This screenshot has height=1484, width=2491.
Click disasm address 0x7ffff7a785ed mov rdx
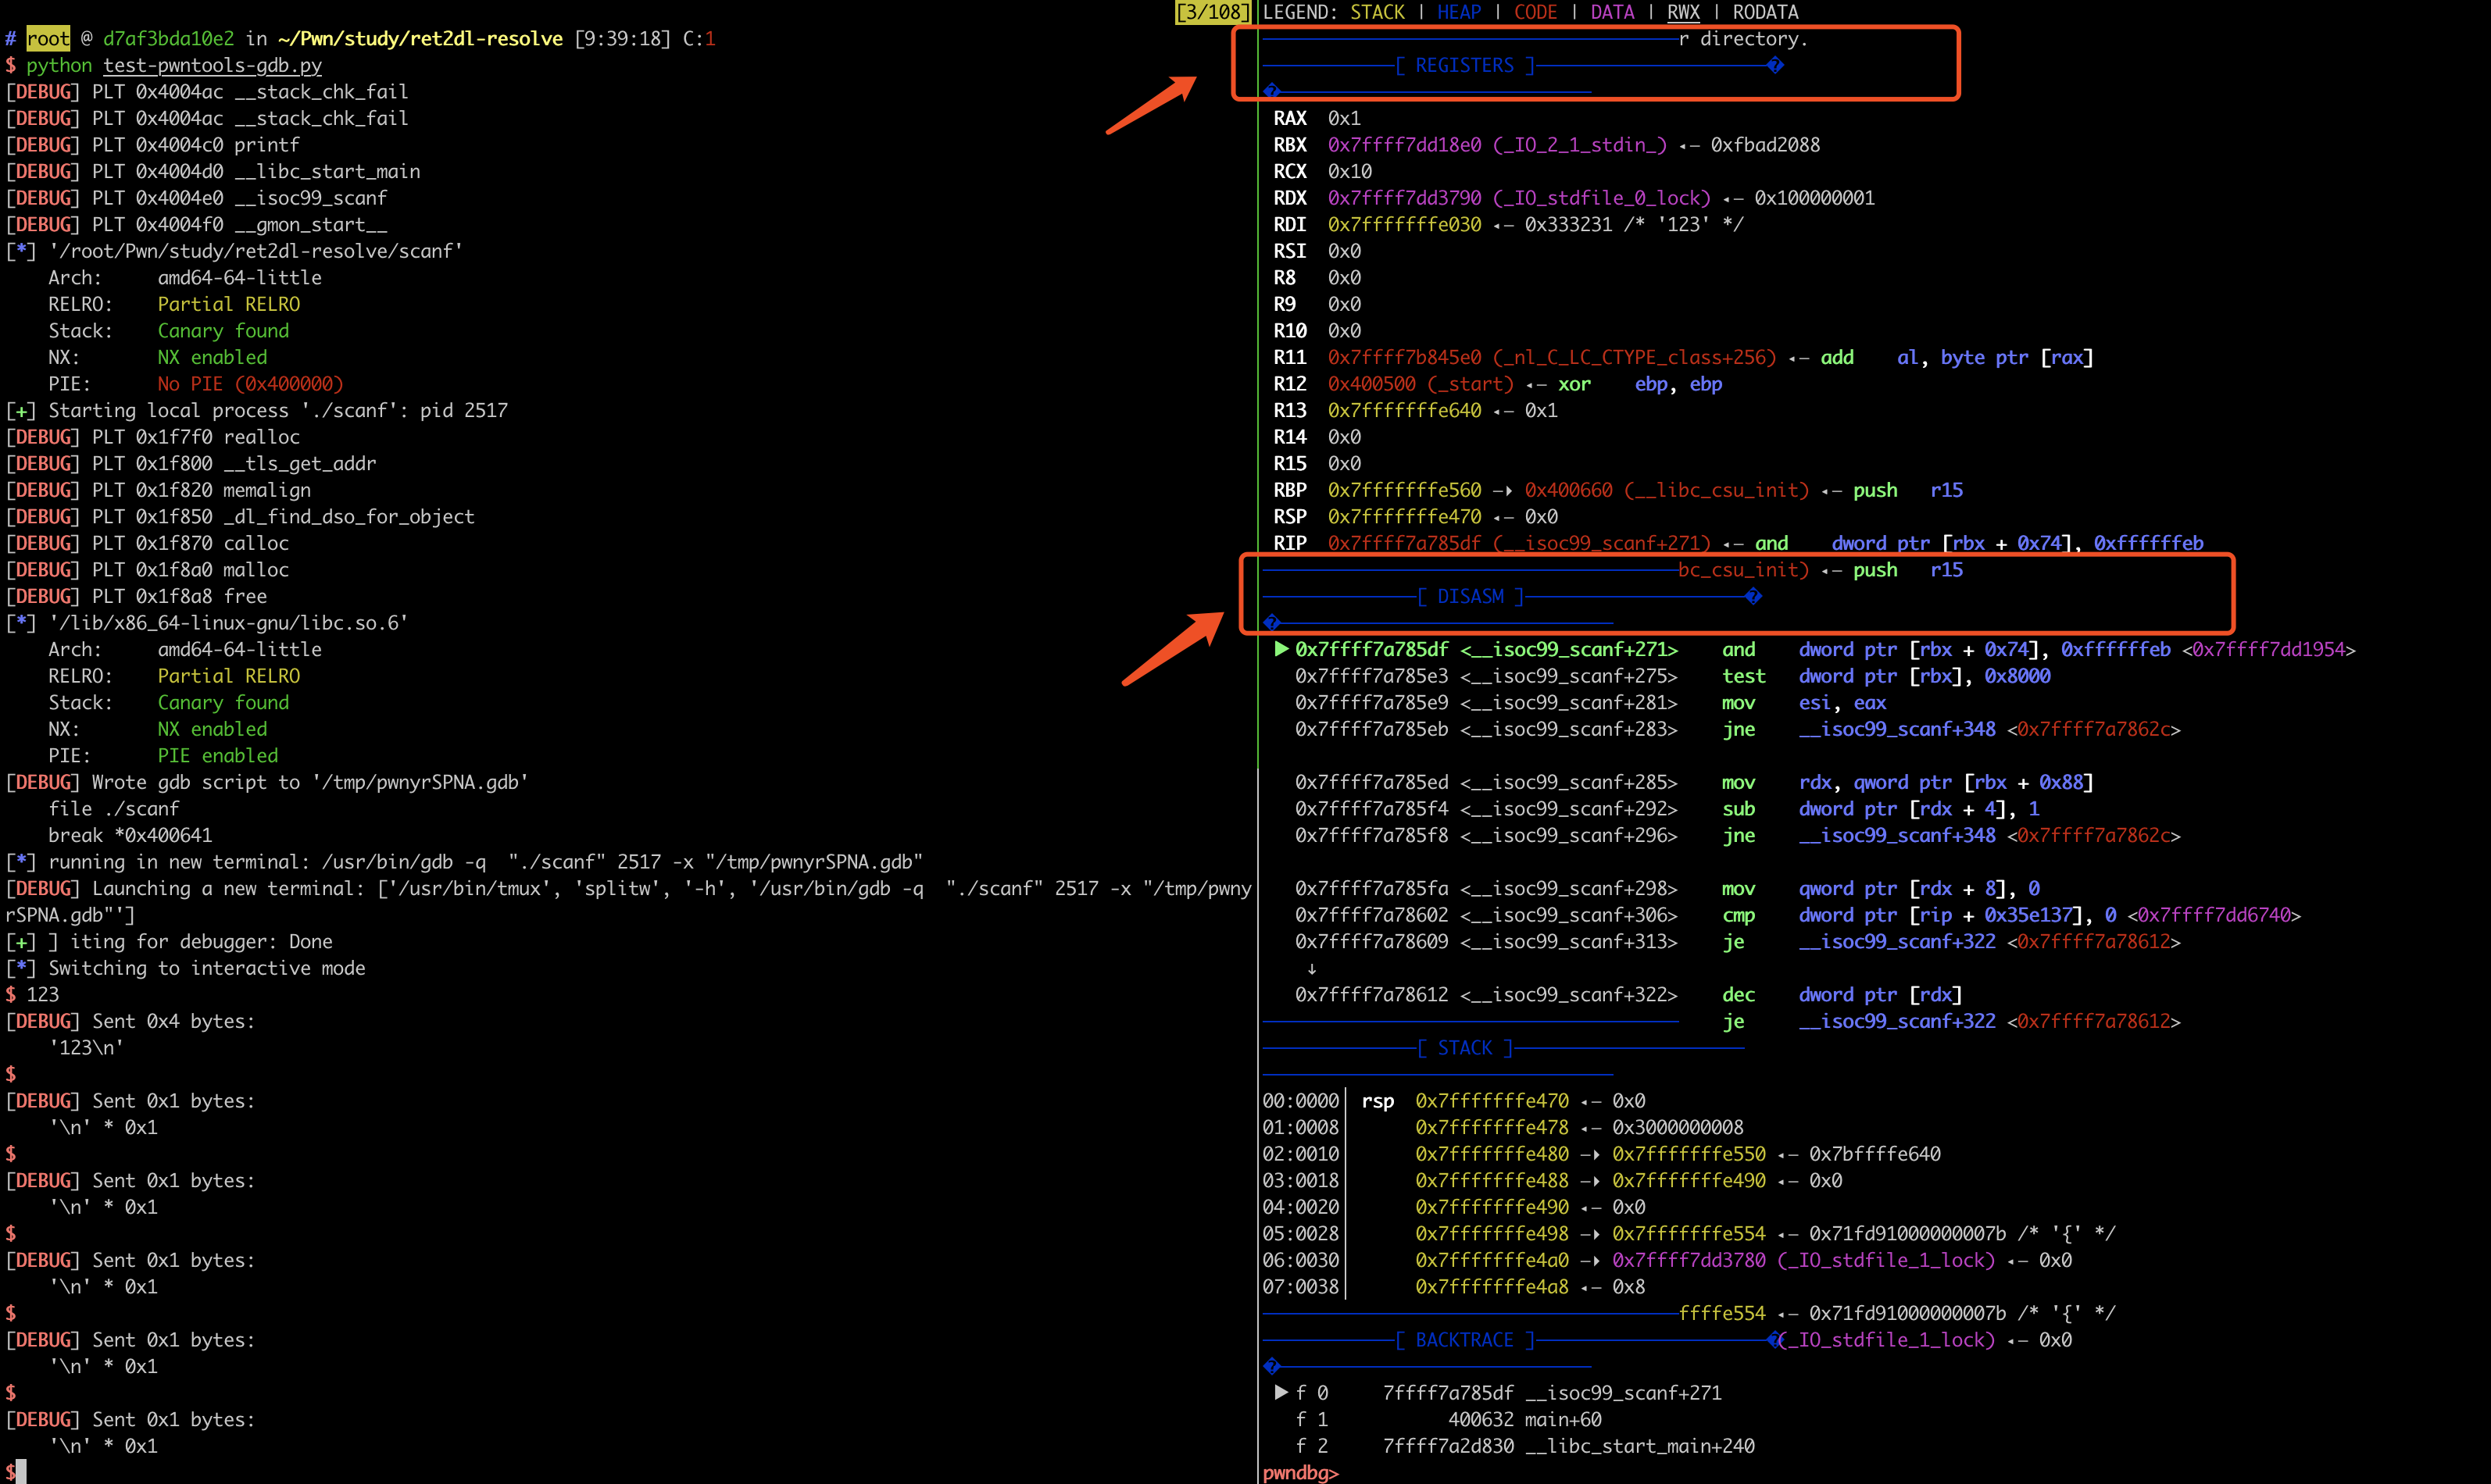(1371, 782)
